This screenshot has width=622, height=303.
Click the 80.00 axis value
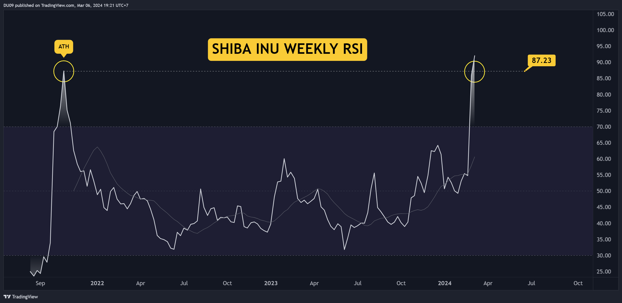pyautogui.click(x=604, y=95)
